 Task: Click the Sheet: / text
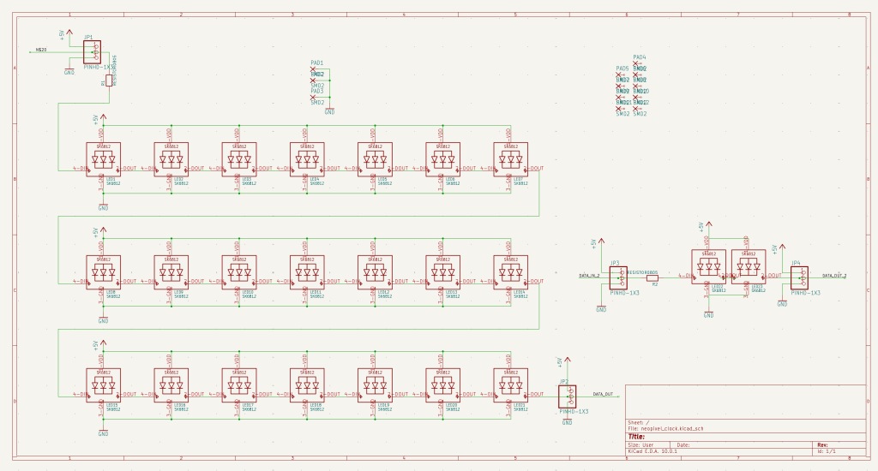[638, 423]
